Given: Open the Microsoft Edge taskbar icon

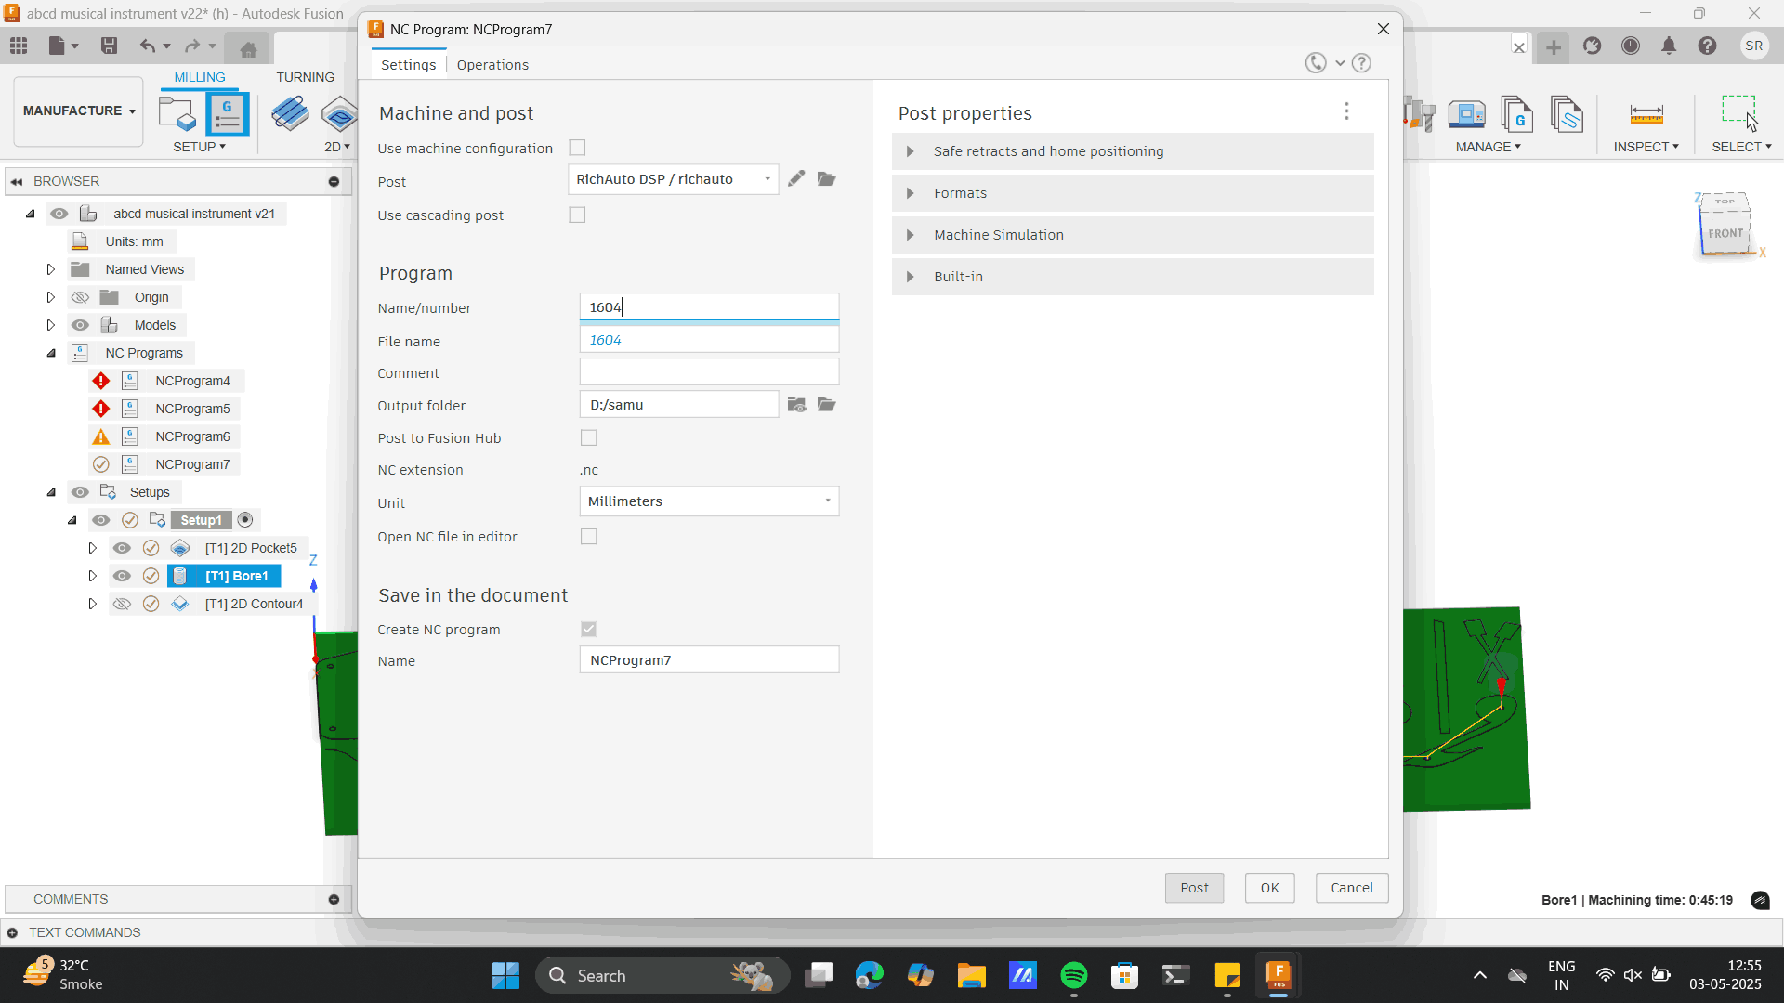Looking at the screenshot, I should (x=869, y=975).
